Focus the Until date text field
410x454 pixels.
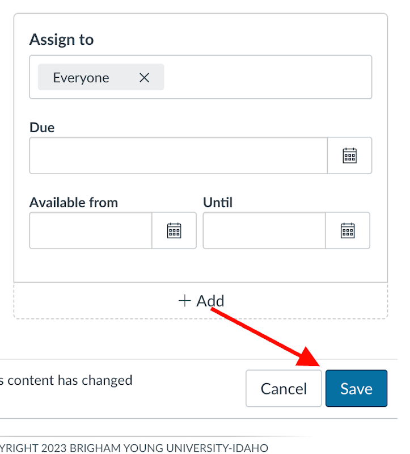264,230
